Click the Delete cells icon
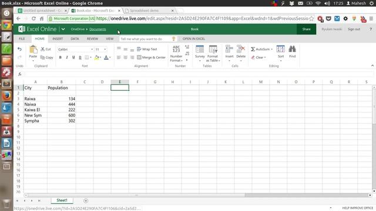This screenshot has width=376, height=211. tap(241, 49)
